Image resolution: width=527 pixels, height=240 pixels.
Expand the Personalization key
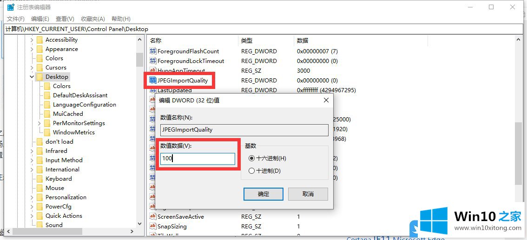point(32,197)
